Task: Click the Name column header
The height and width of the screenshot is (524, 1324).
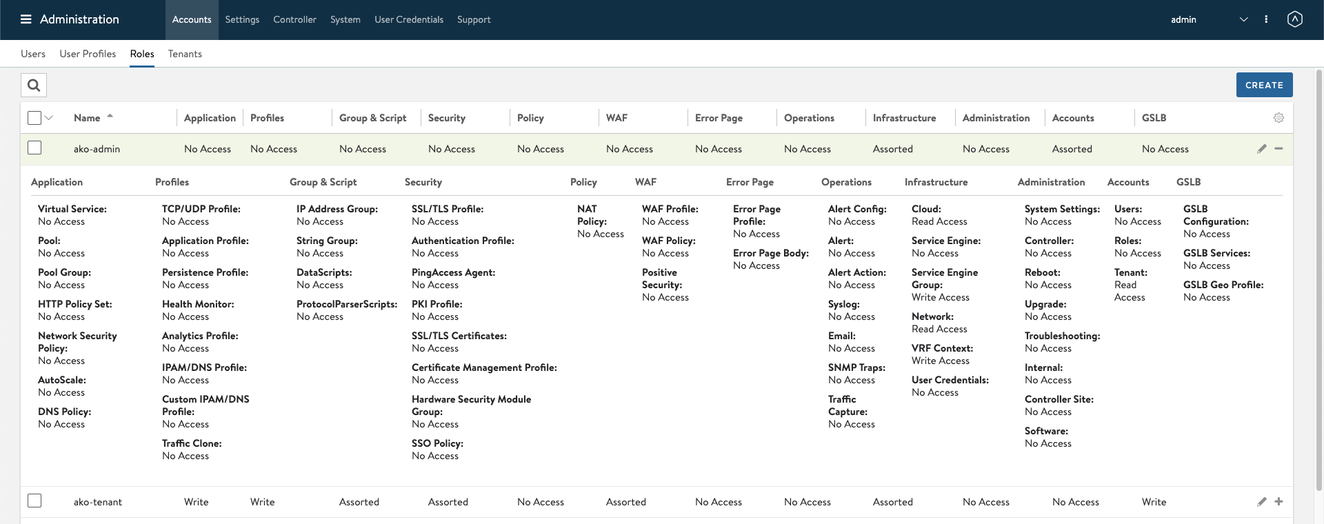Action: (87, 118)
